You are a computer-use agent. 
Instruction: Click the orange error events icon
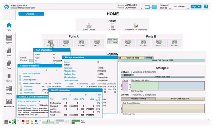27,121
